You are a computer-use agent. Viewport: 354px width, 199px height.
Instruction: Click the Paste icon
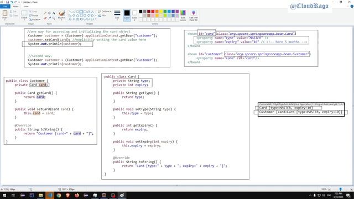pyautogui.click(x=5, y=13)
